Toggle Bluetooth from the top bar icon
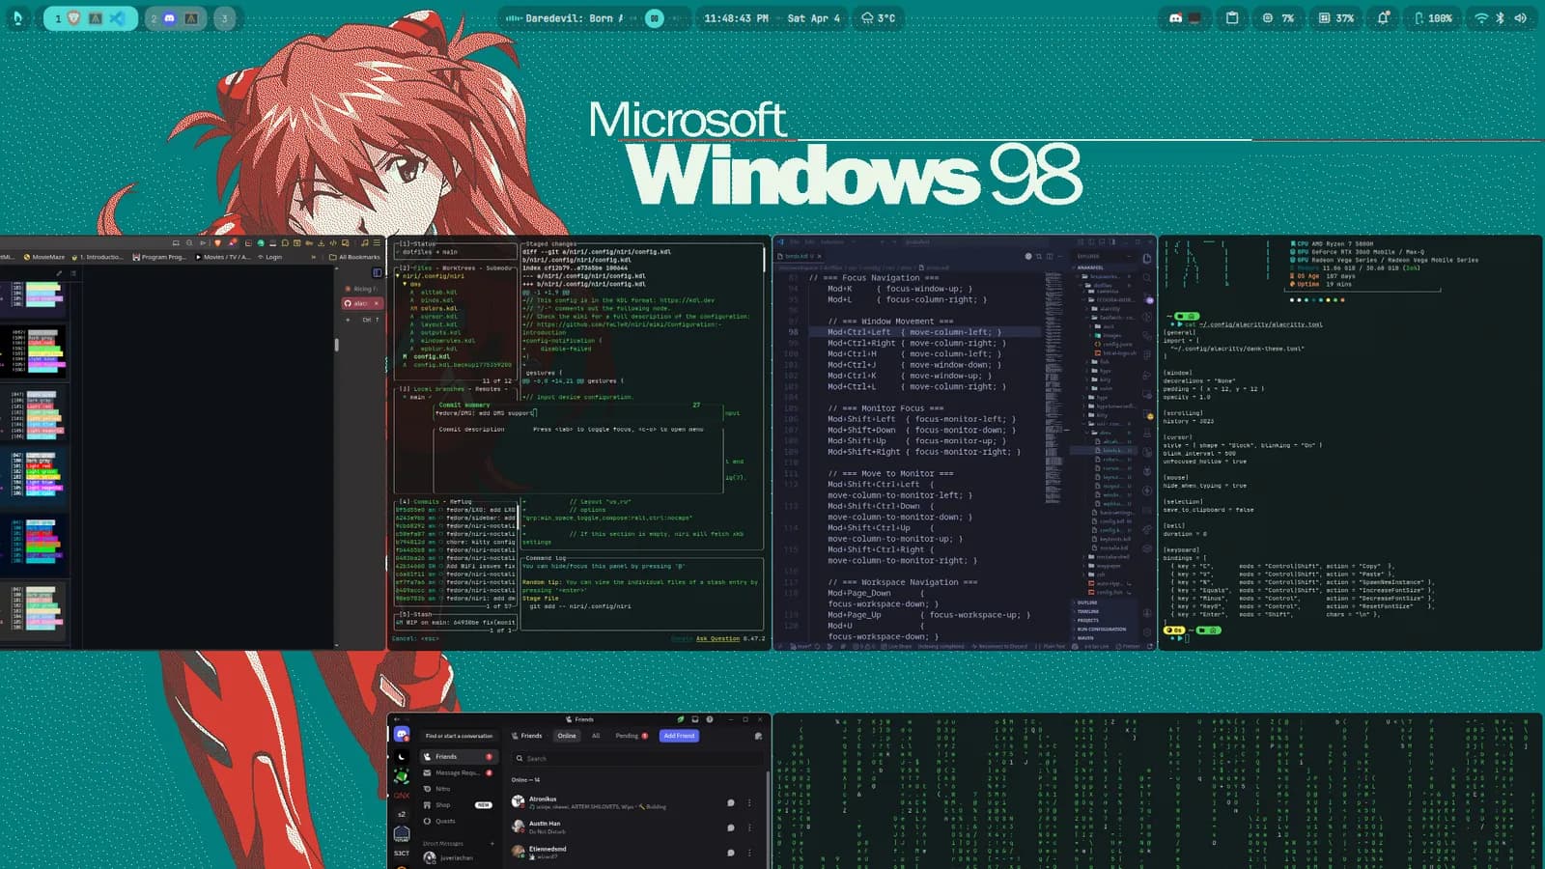This screenshot has width=1545, height=869. [1501, 17]
